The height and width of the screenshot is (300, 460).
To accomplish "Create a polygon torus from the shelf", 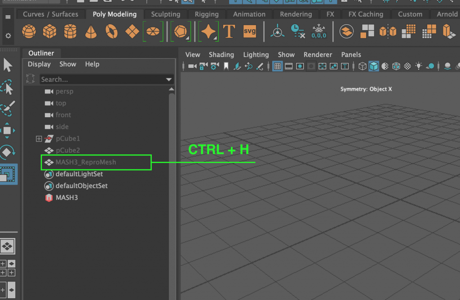I will 111,31.
